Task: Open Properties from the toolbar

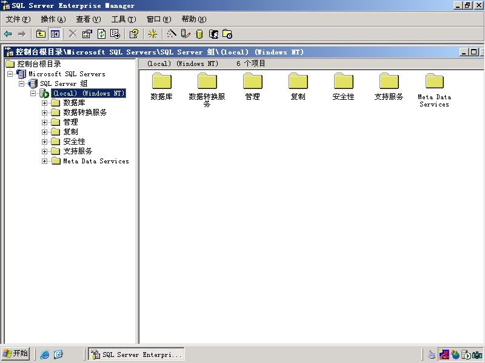Action: click(x=87, y=34)
